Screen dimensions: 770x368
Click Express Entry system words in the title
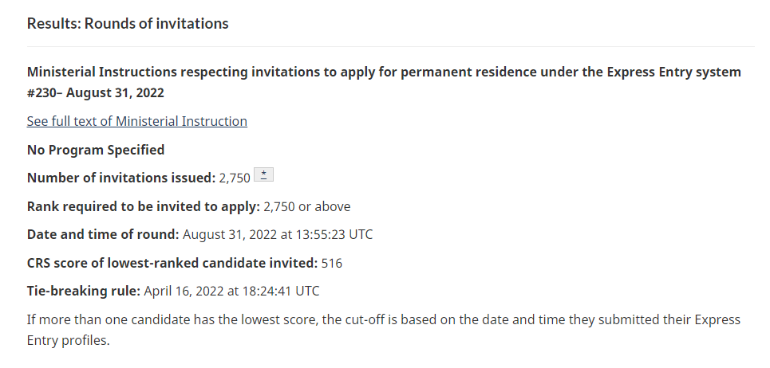tap(673, 72)
